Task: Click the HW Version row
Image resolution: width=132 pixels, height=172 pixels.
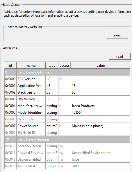Action: tap(67, 99)
